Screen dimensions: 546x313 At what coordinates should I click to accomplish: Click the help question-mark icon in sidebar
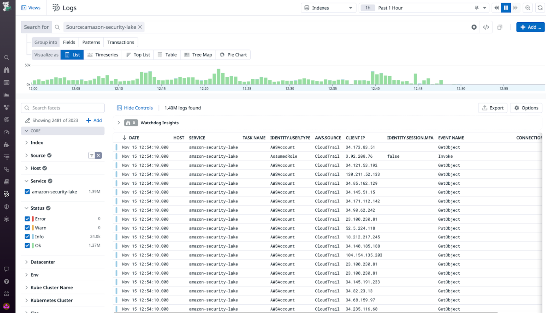click(7, 281)
